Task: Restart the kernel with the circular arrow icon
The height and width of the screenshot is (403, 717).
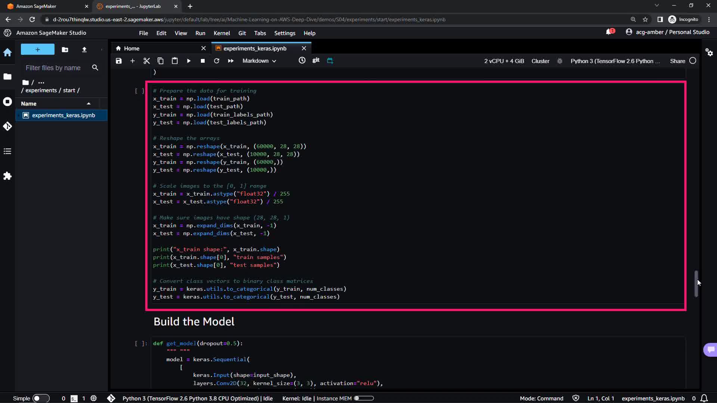Action: [216, 61]
